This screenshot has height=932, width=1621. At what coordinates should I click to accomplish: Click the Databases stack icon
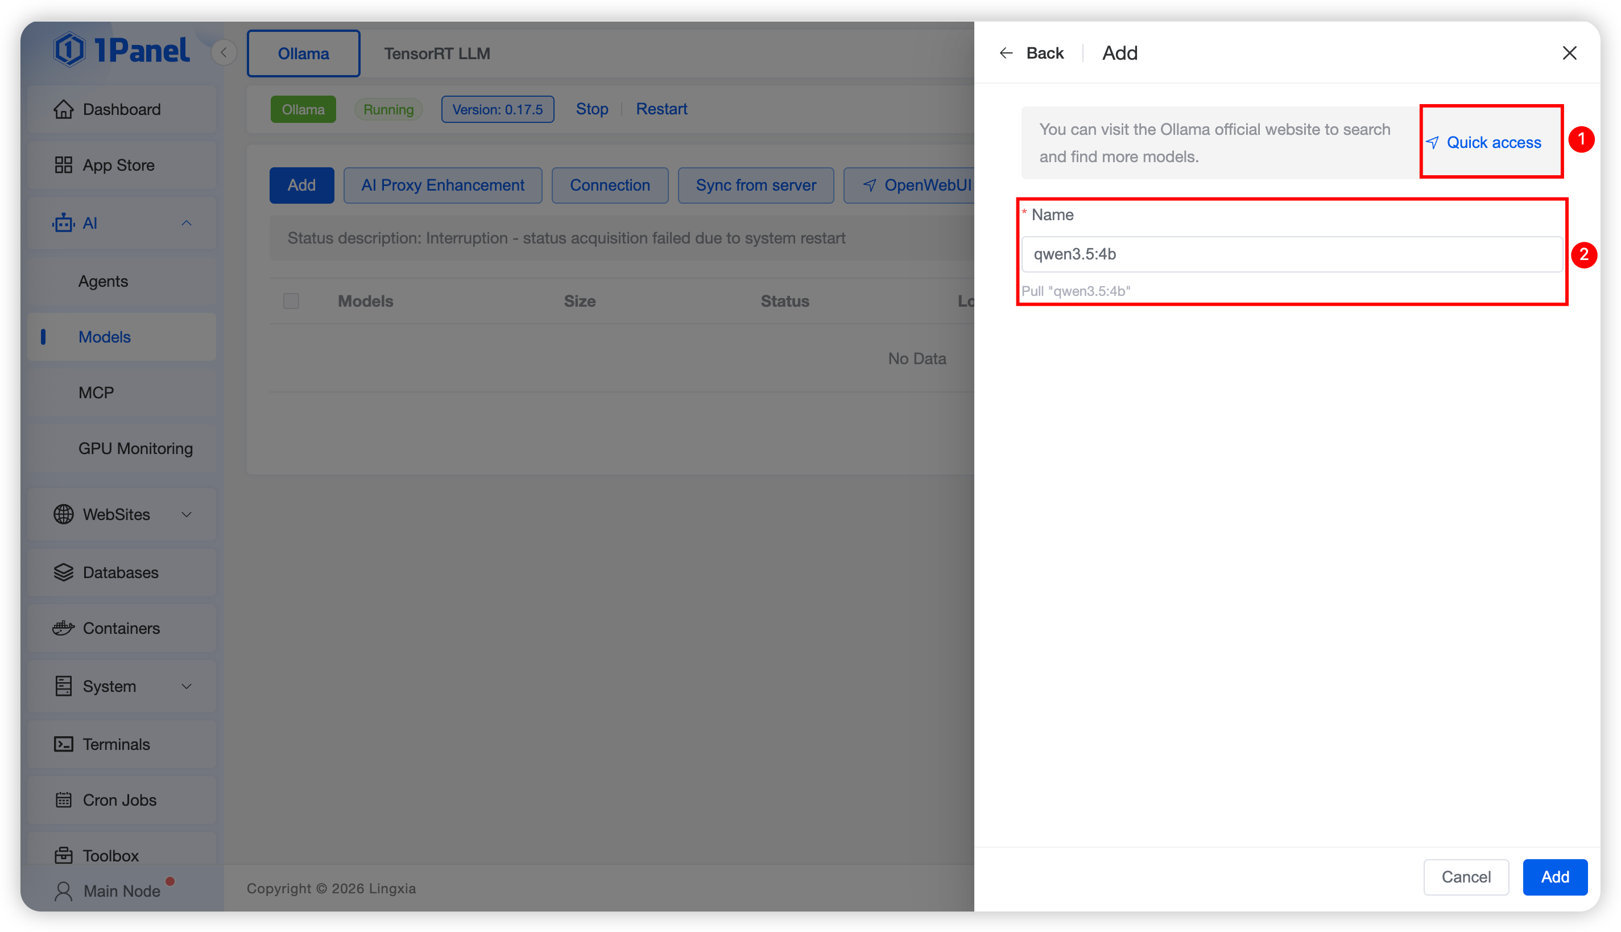[63, 572]
